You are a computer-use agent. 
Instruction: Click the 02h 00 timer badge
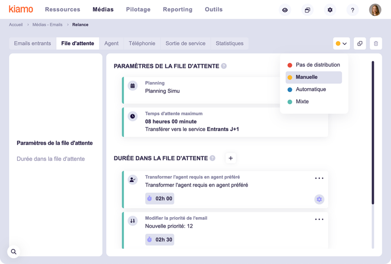[x=160, y=198]
